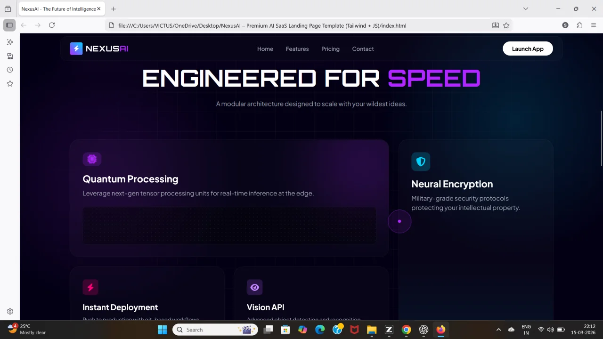
Task: Select the Vision API heading
Action: click(x=266, y=307)
